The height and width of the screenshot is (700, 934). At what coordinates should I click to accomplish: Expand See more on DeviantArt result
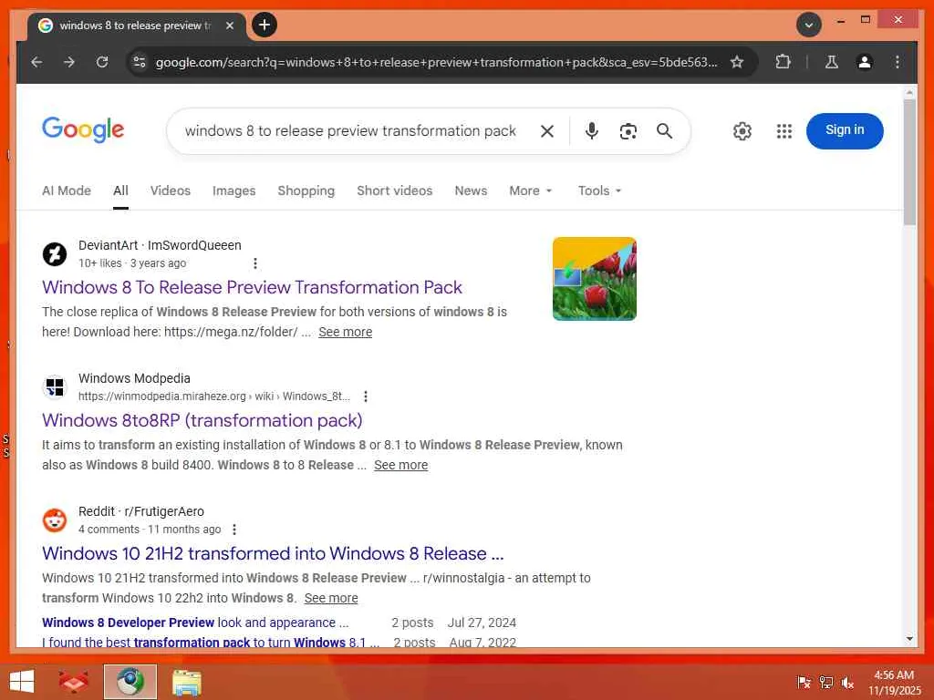point(345,332)
